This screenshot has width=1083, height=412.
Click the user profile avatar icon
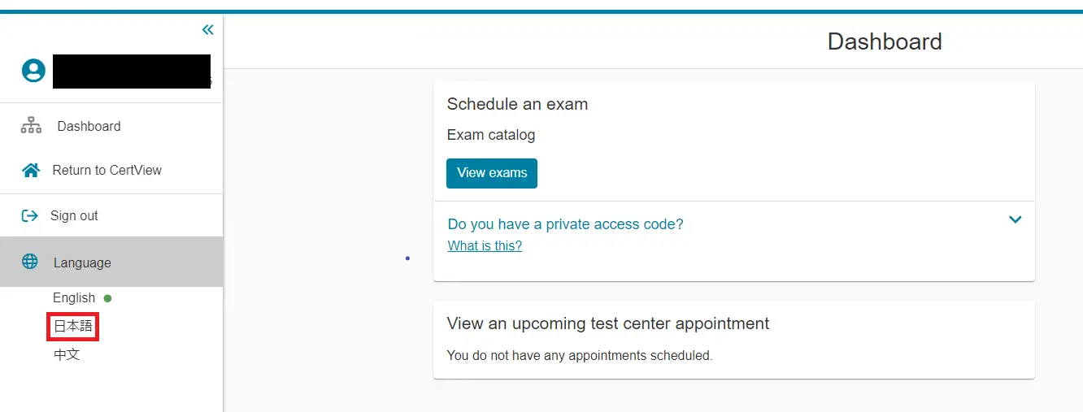pos(33,71)
